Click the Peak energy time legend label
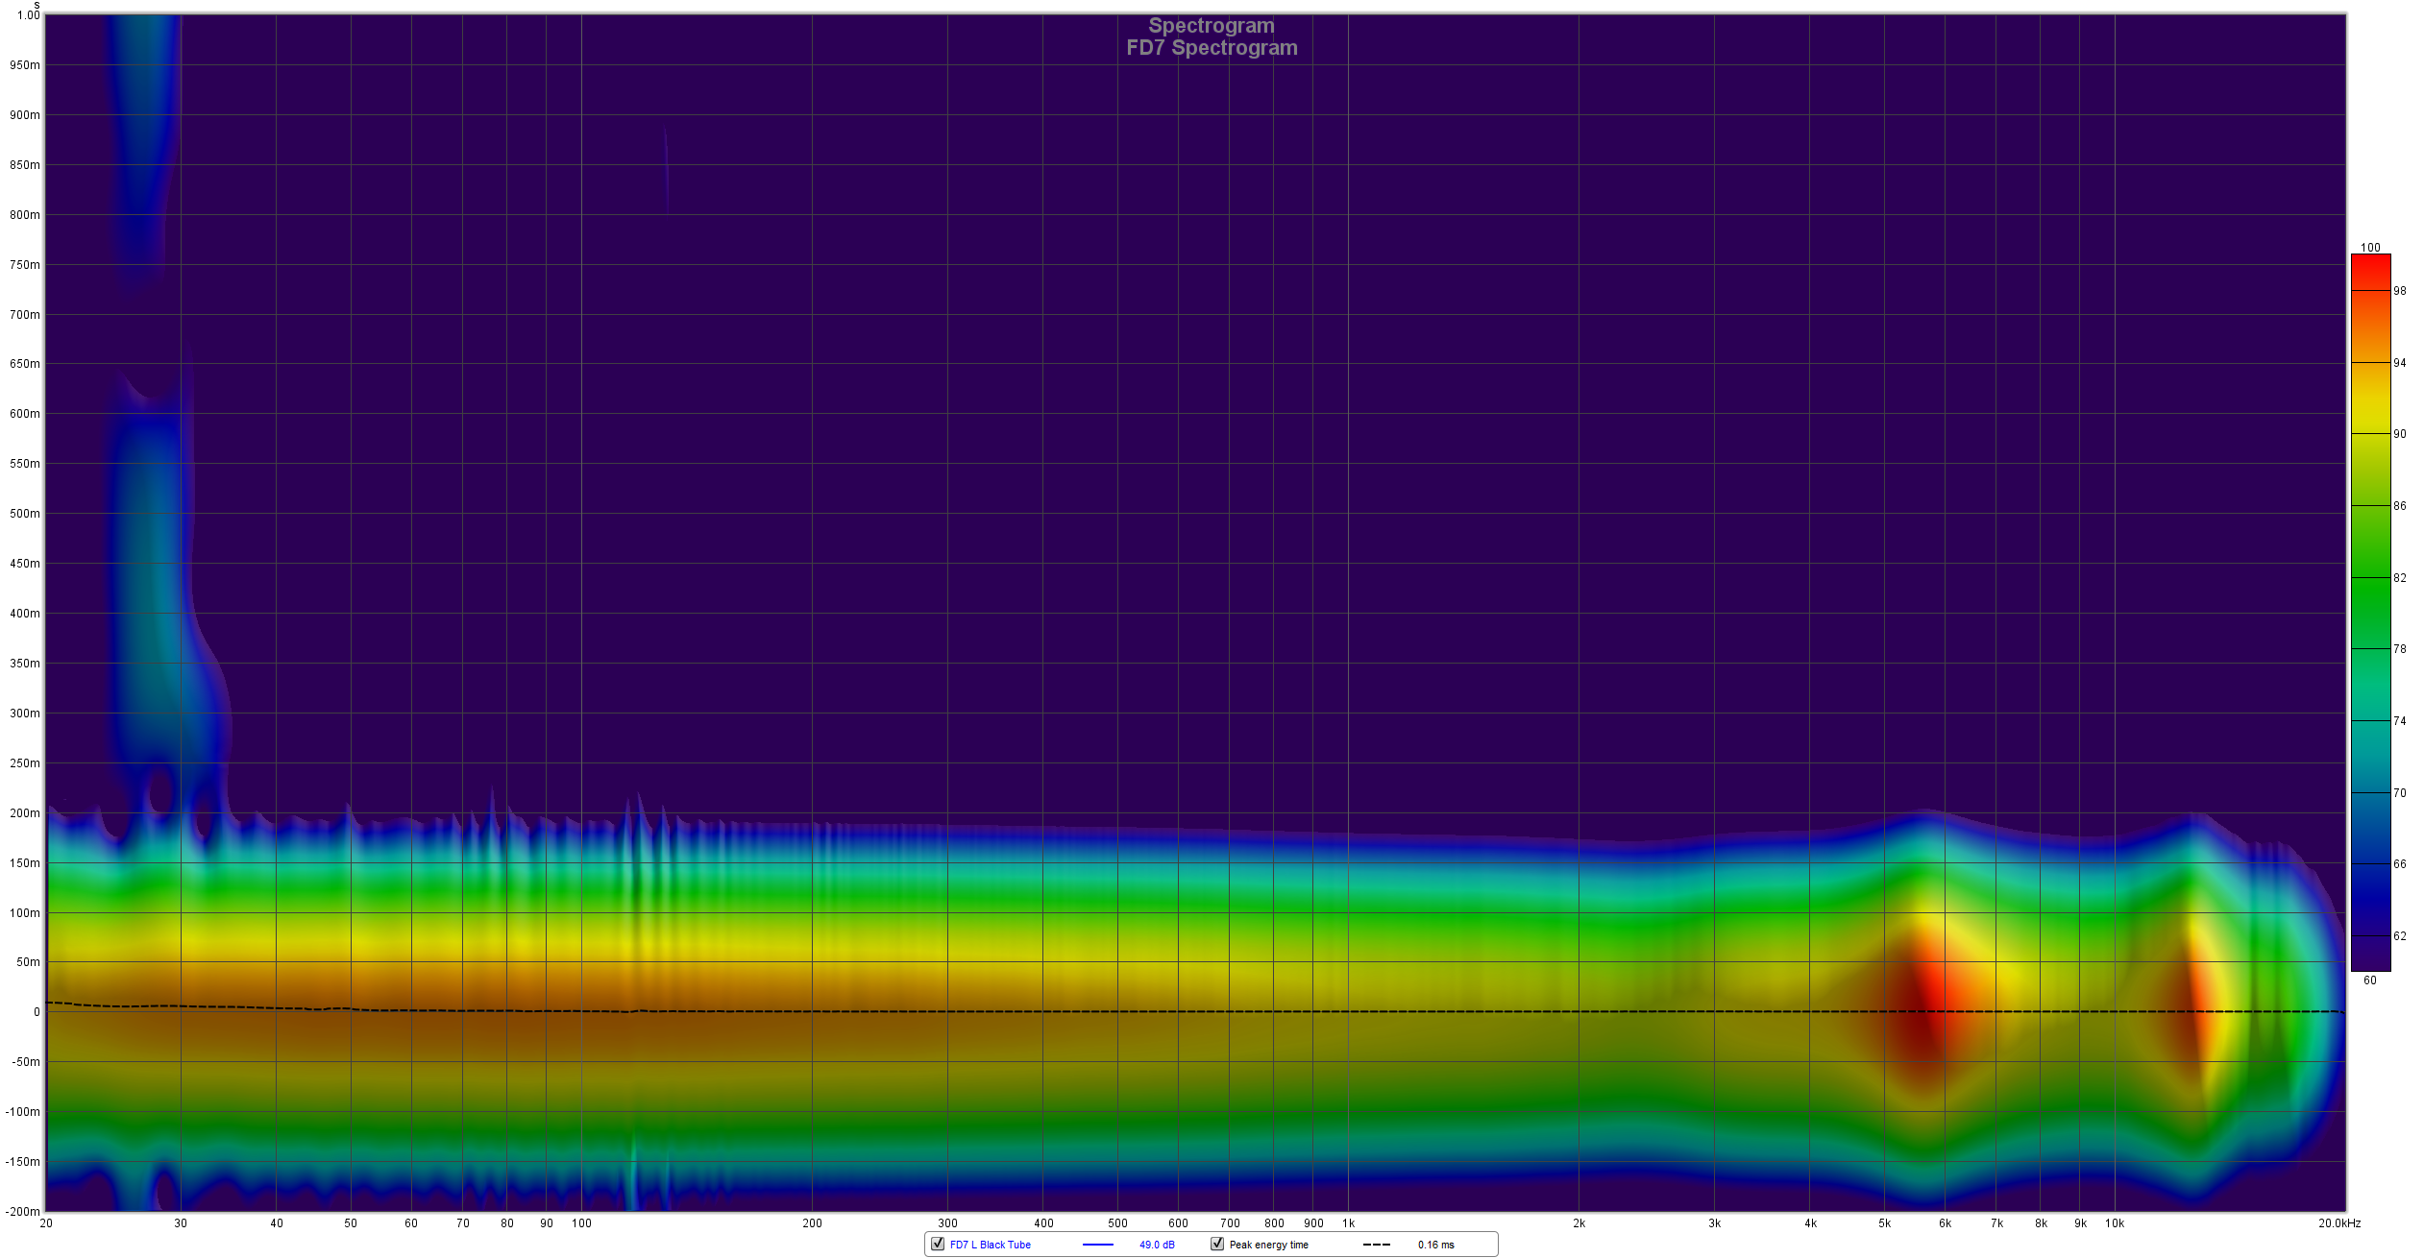Screen dimensions: 2424x1258 tap(1268, 1245)
